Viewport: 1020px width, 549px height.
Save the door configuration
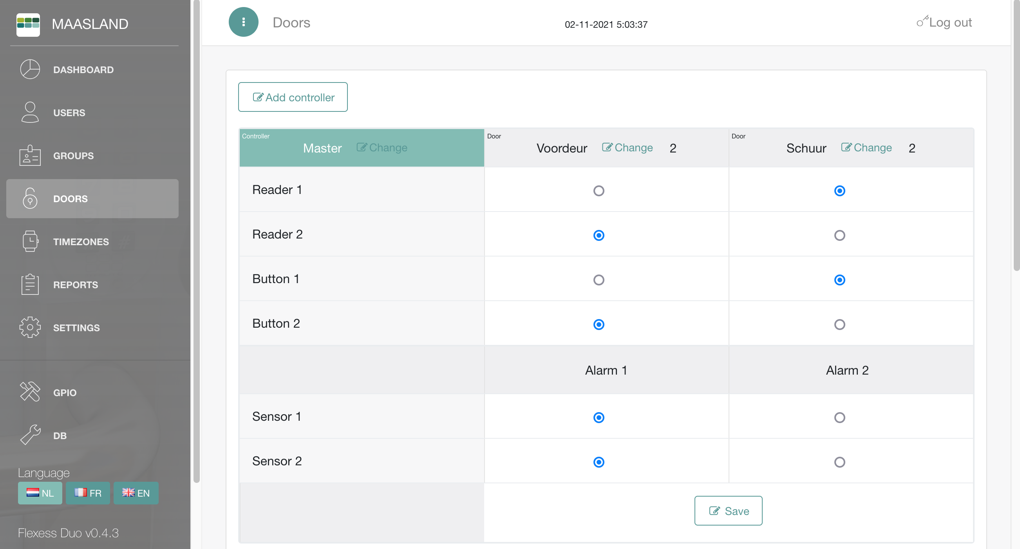pos(728,511)
